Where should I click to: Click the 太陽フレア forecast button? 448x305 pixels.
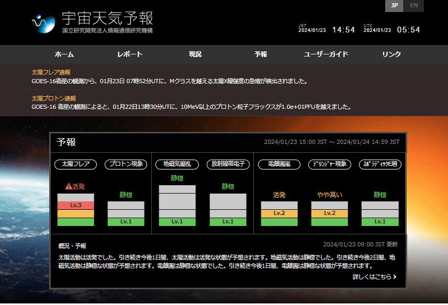[76, 164]
